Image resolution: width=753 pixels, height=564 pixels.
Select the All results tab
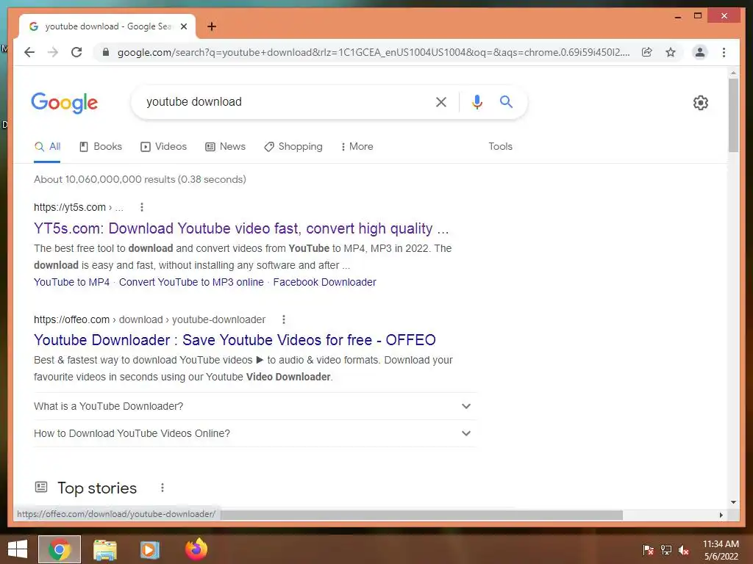[48, 147]
